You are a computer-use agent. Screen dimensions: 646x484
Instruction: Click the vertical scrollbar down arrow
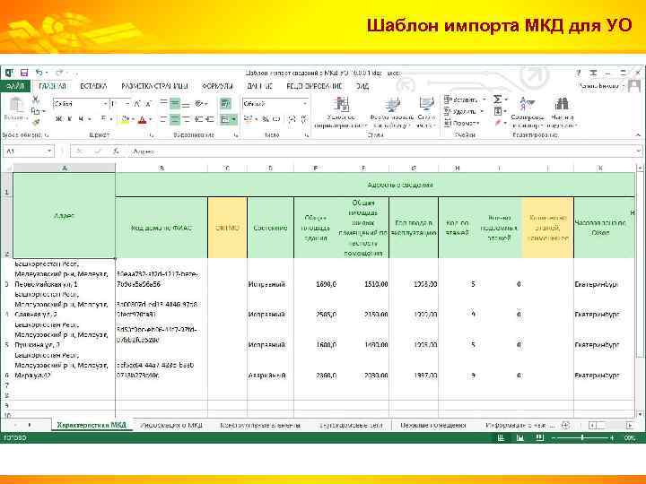tap(640, 414)
